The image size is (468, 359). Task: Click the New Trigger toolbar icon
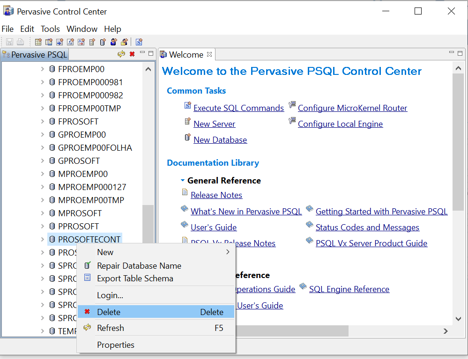(x=81, y=42)
